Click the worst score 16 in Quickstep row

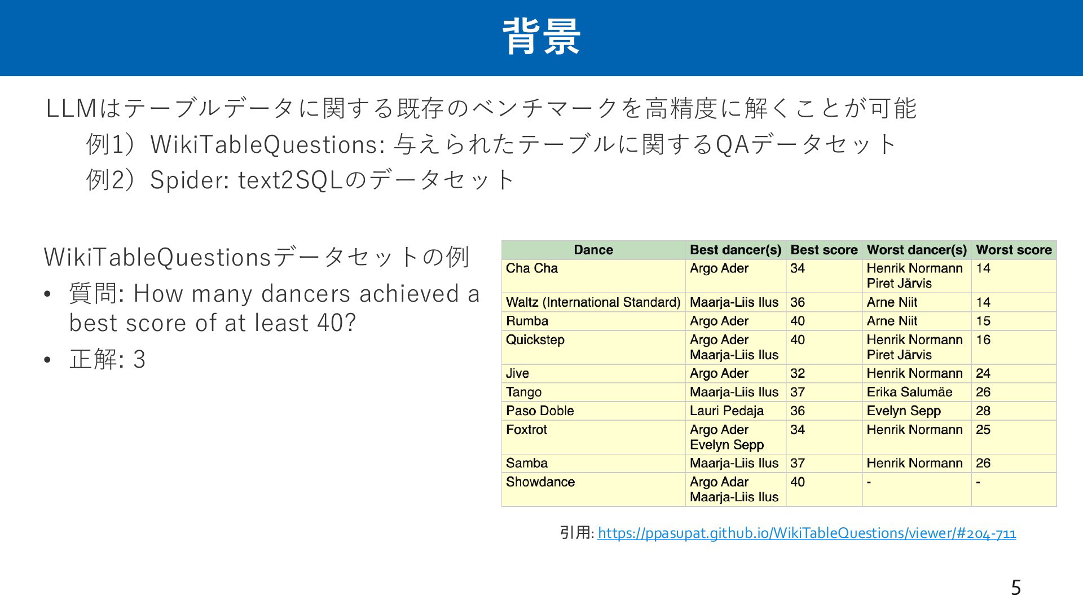tap(983, 340)
